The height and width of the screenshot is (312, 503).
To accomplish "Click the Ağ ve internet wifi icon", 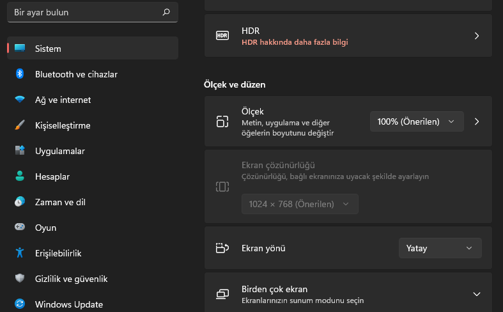I will [x=20, y=100].
